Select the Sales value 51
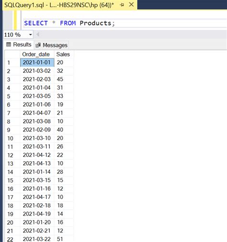Image resolution: width=227 pixels, height=242 pixels. [64, 239]
